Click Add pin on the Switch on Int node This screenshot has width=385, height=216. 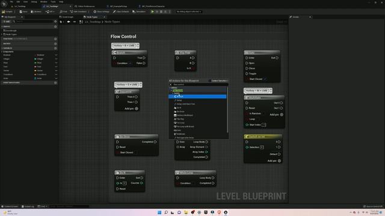click(x=274, y=161)
